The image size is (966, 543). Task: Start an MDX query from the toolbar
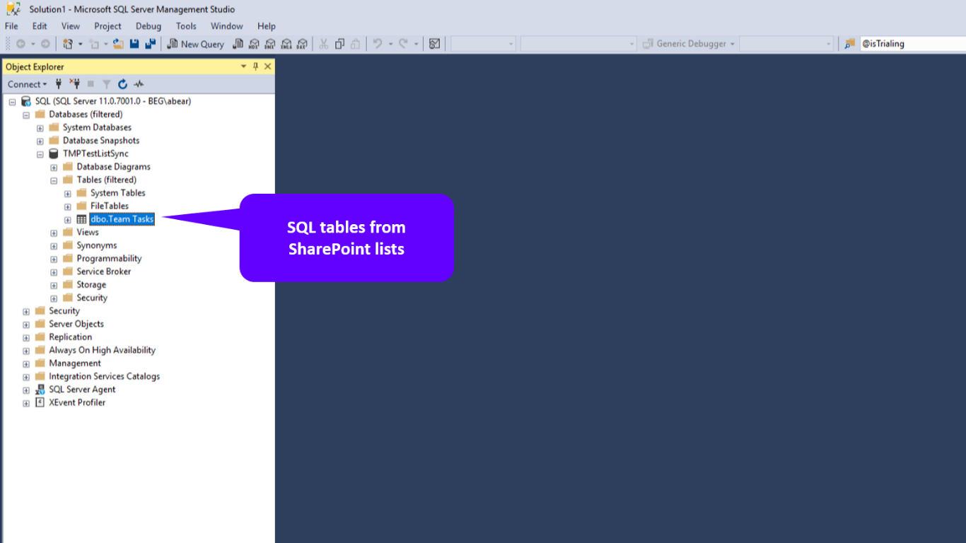click(255, 44)
